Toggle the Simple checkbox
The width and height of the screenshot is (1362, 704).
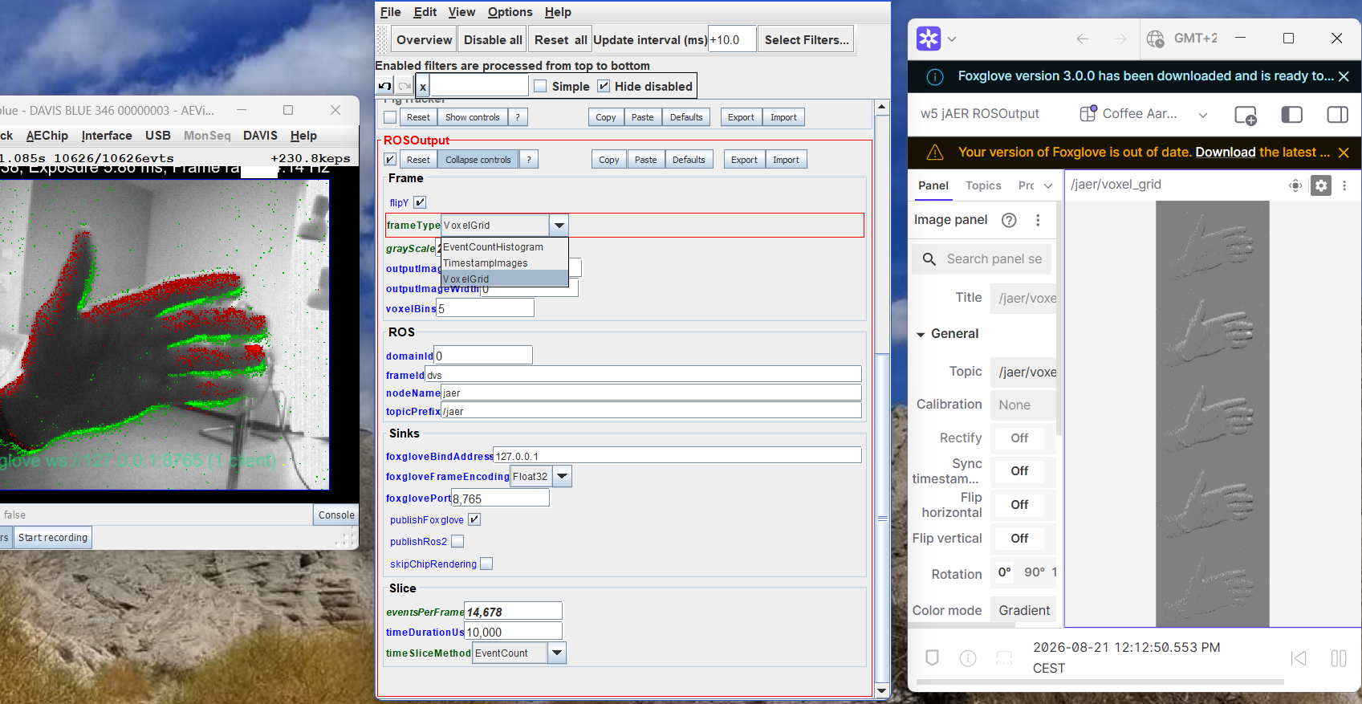pos(540,86)
